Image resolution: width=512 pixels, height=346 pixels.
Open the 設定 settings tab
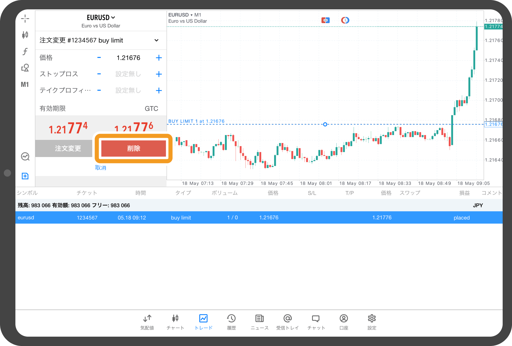[372, 322]
